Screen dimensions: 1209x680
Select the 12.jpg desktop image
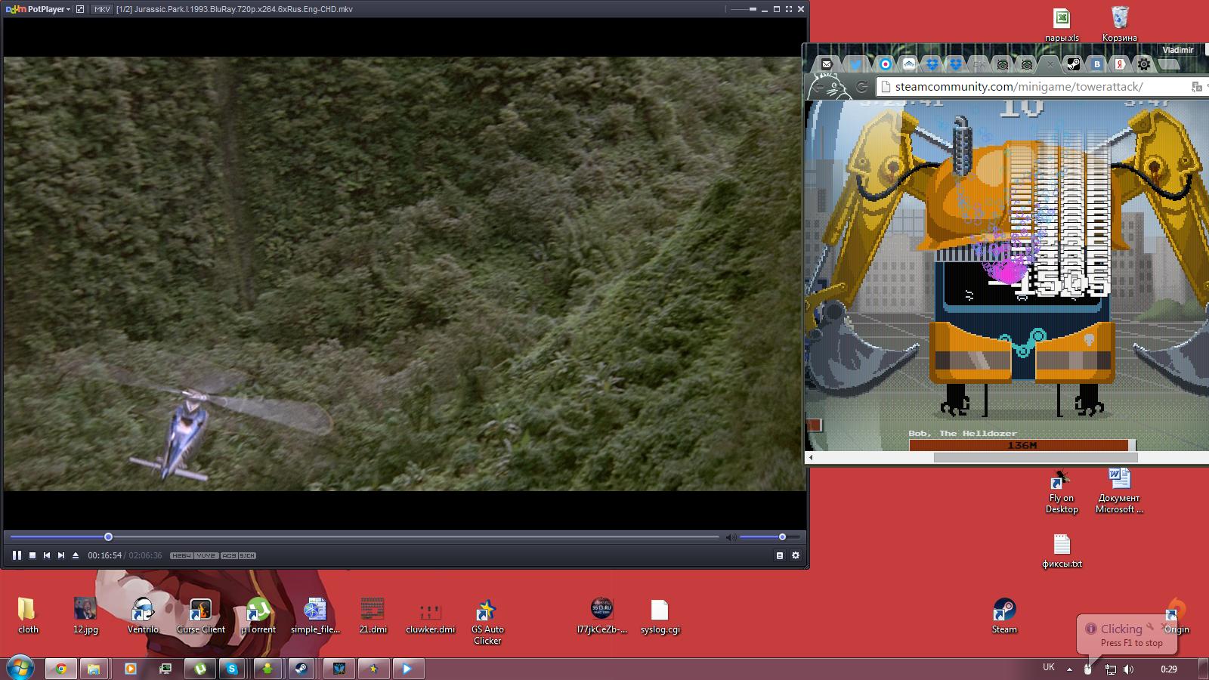85,616
